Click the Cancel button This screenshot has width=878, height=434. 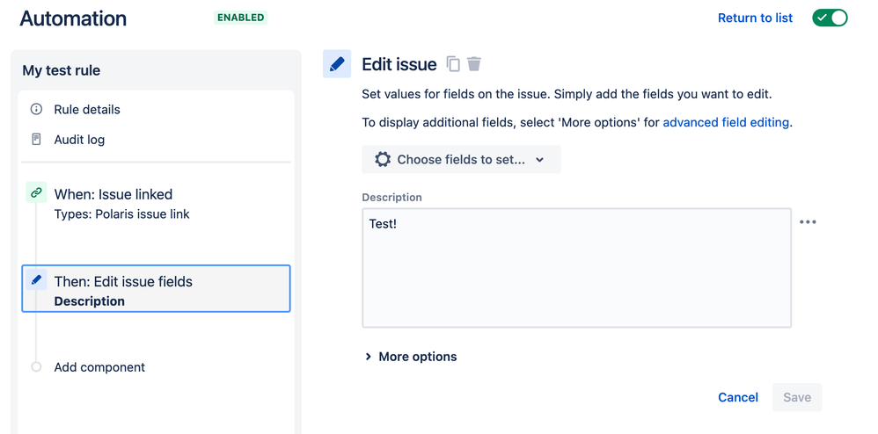pos(738,398)
